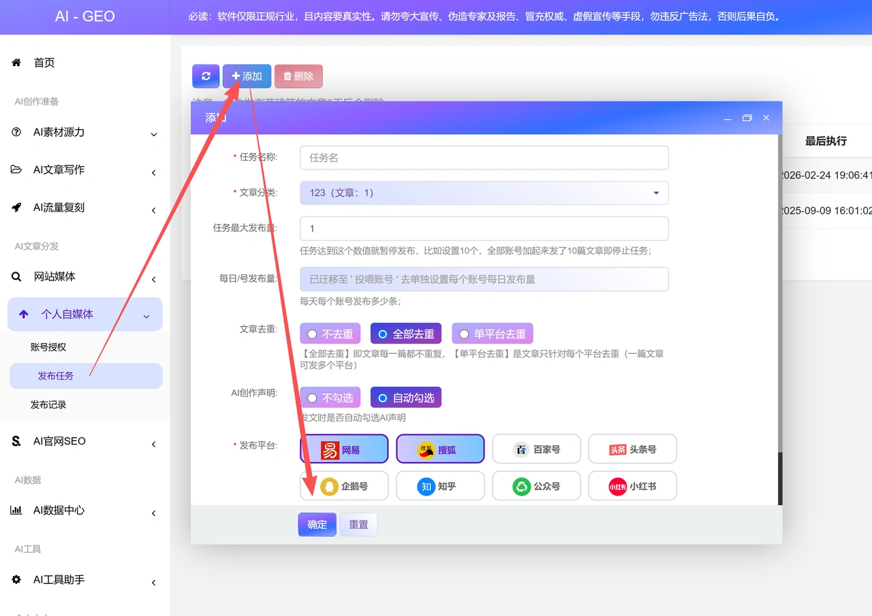Image resolution: width=872 pixels, height=616 pixels.
Task: Expand the AI素材源力 sidebar menu
Action: (85, 133)
